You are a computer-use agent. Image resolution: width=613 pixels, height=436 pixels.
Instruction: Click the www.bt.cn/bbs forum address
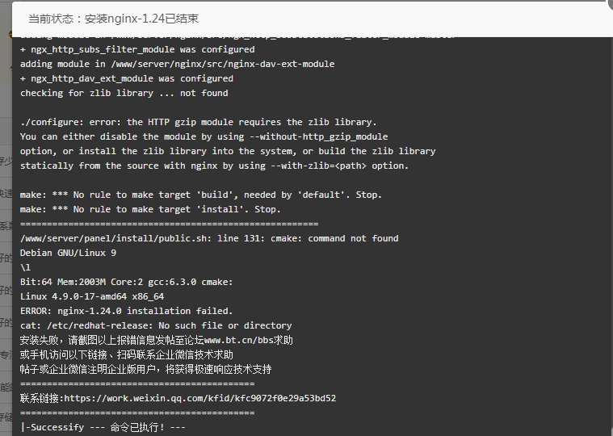238,340
